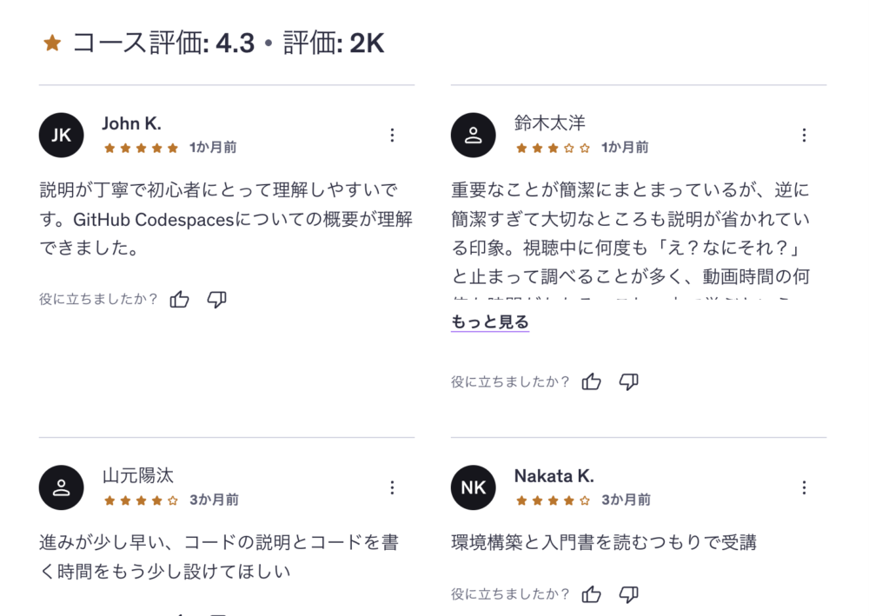Click thumbs down on John K.'s review
869x616 pixels.
click(x=216, y=300)
